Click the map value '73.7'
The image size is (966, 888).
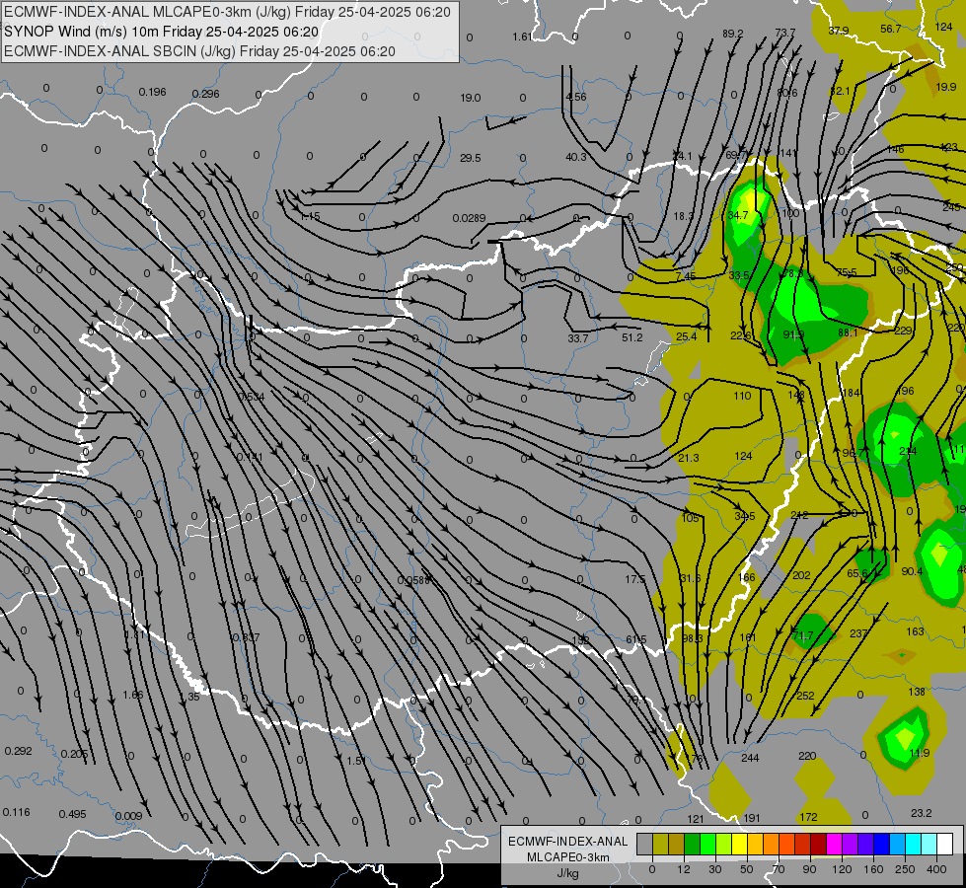(x=784, y=32)
